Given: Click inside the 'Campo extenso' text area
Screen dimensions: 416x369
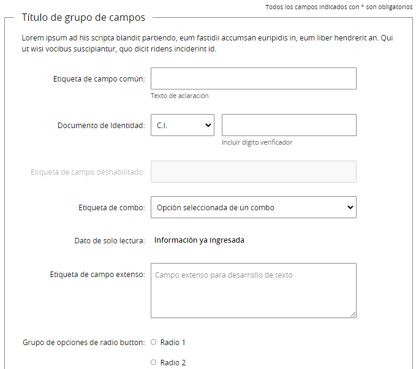Looking at the screenshot, I should [x=253, y=291].
